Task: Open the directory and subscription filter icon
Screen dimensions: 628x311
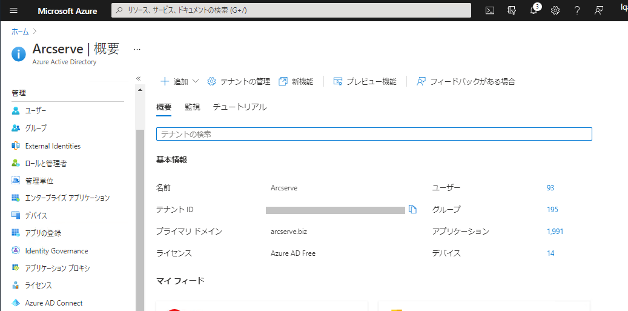Action: click(512, 10)
